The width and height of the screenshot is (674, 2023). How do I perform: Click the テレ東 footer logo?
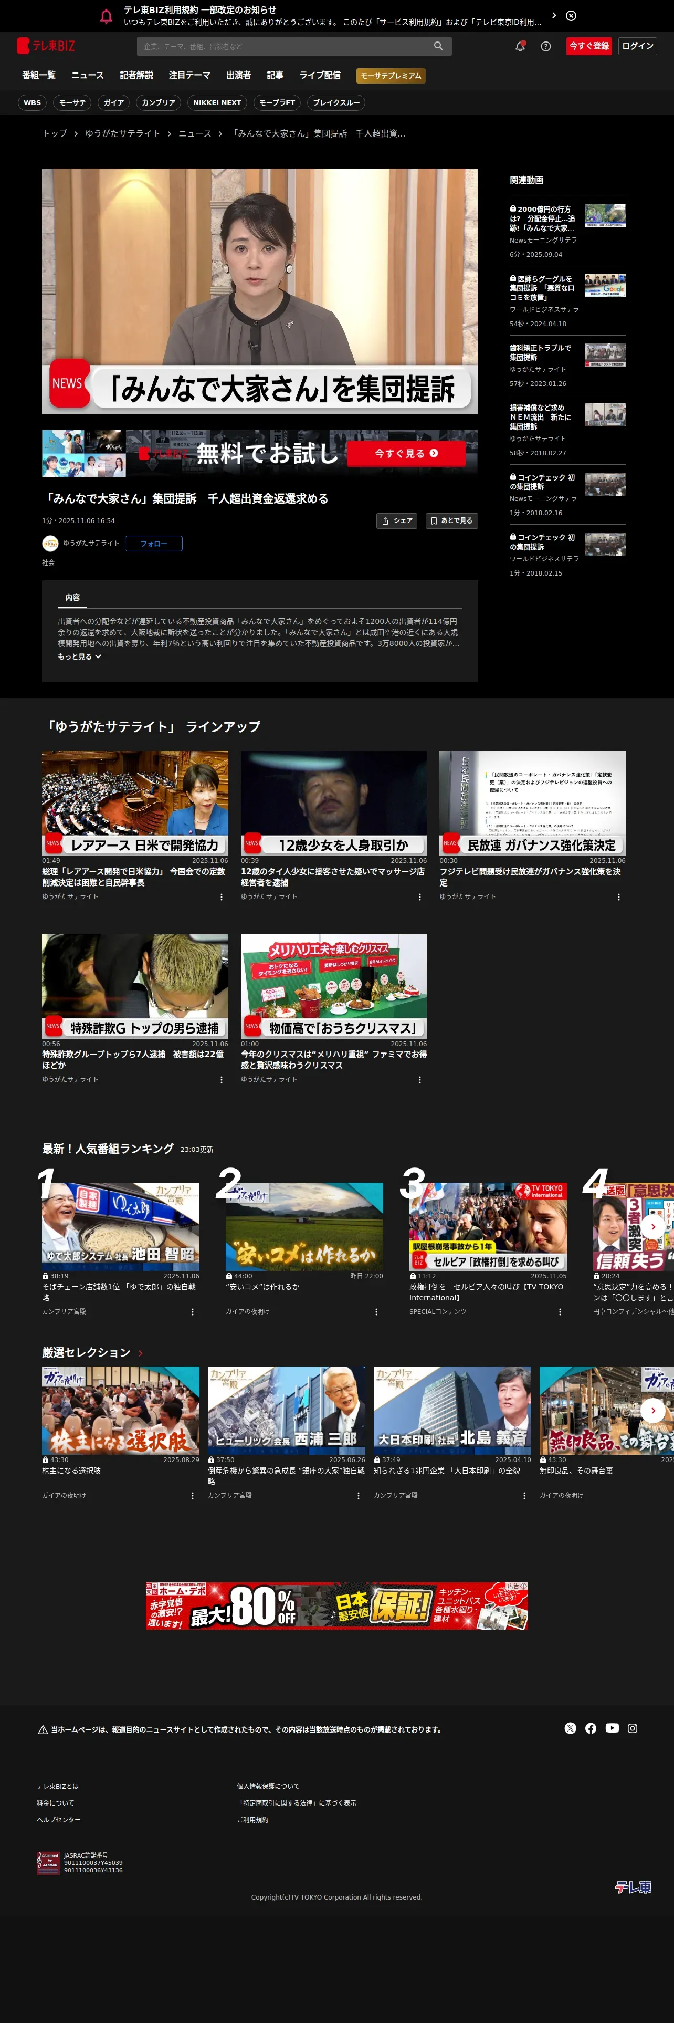pyautogui.click(x=633, y=1887)
